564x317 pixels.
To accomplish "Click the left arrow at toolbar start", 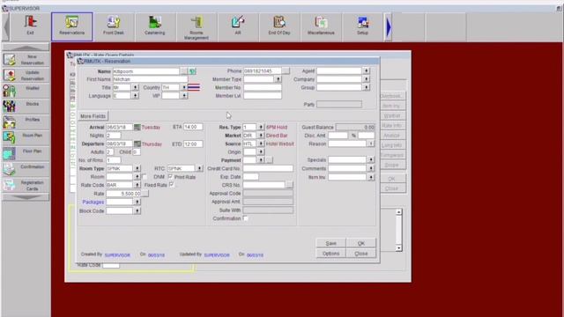I will tap(6, 27).
